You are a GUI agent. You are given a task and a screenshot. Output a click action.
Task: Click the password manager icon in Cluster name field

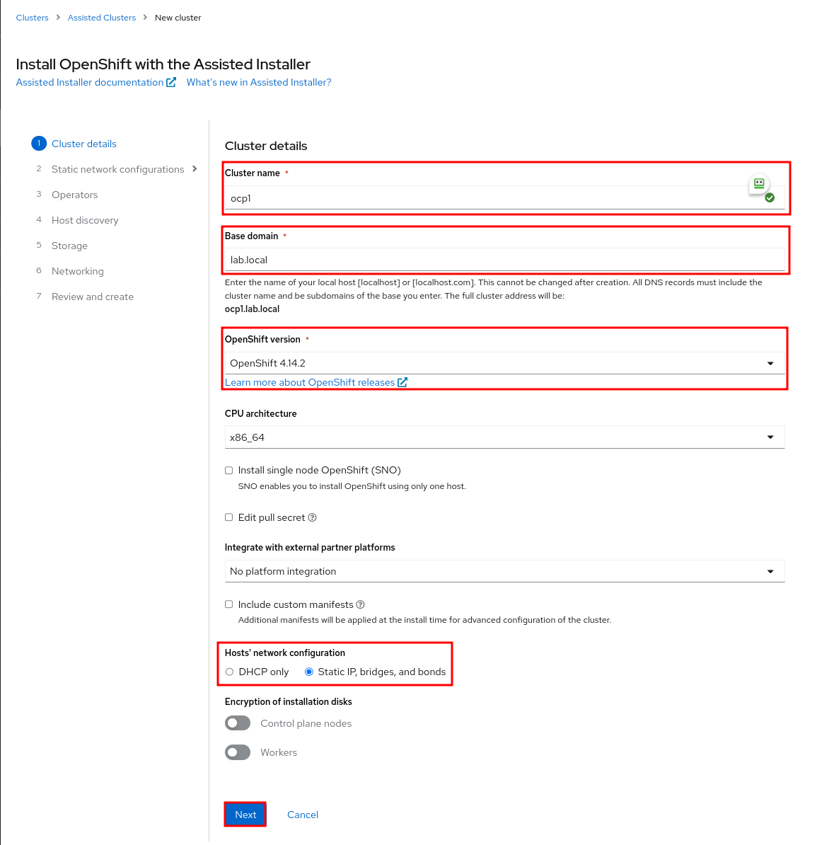[758, 183]
